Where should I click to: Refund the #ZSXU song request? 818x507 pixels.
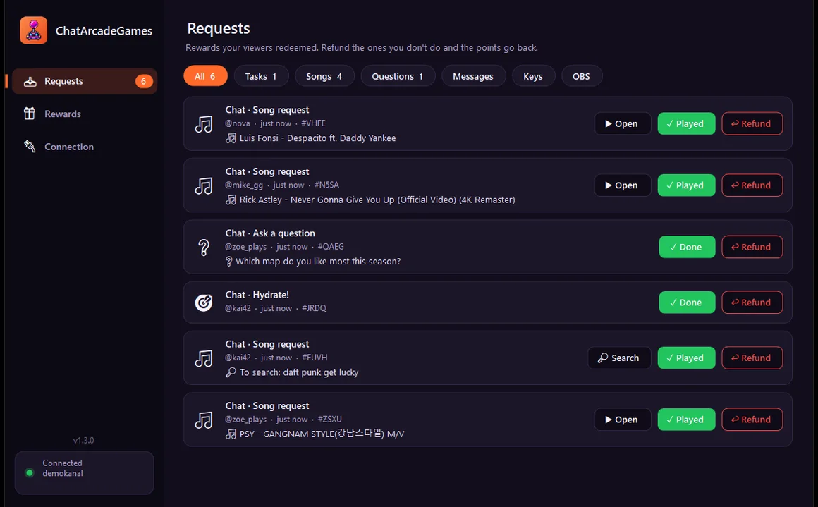click(752, 420)
